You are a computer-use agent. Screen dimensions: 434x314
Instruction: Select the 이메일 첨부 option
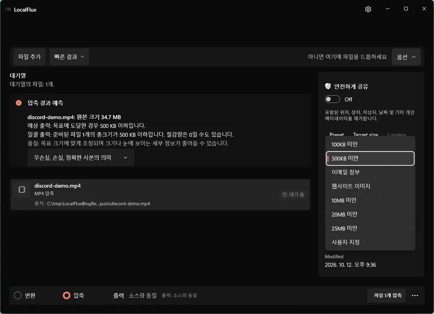click(370, 172)
